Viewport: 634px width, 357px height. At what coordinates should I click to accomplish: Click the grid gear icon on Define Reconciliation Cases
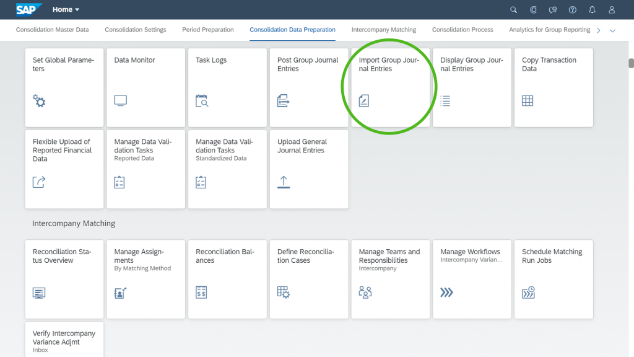pos(284,293)
